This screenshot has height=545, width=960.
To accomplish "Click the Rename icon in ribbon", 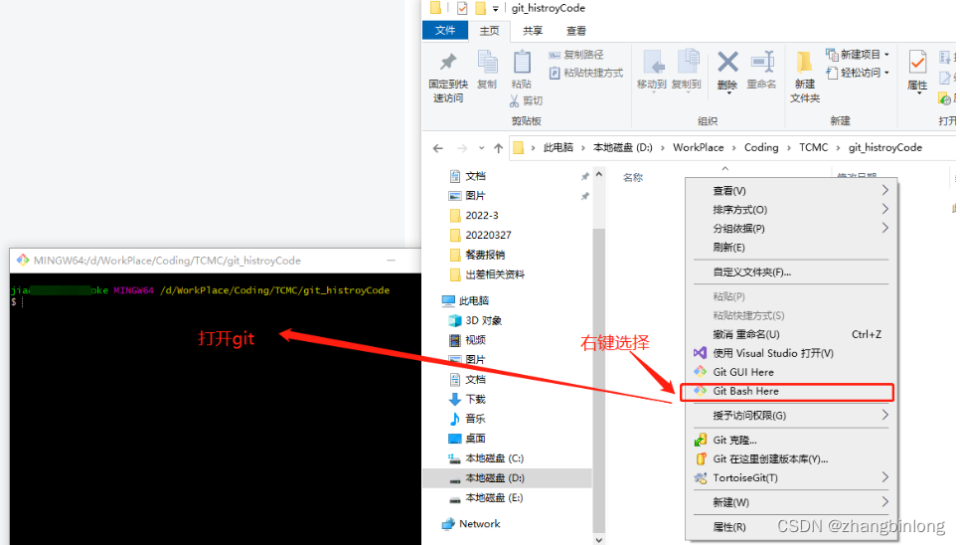I will pos(762,62).
